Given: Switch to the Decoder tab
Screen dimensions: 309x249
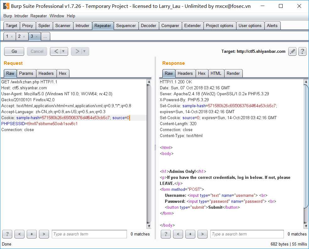Looking at the screenshot, I should click(149, 26).
